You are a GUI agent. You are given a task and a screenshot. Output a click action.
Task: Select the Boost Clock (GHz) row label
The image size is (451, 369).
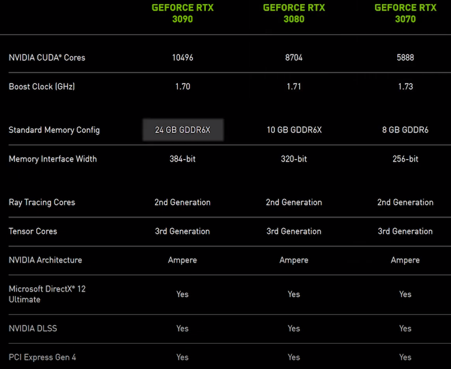click(42, 87)
